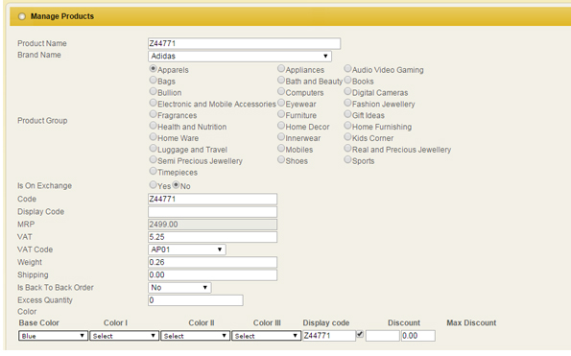Open the Color III Select dropdown
The width and height of the screenshot is (571, 356).
tap(266, 336)
